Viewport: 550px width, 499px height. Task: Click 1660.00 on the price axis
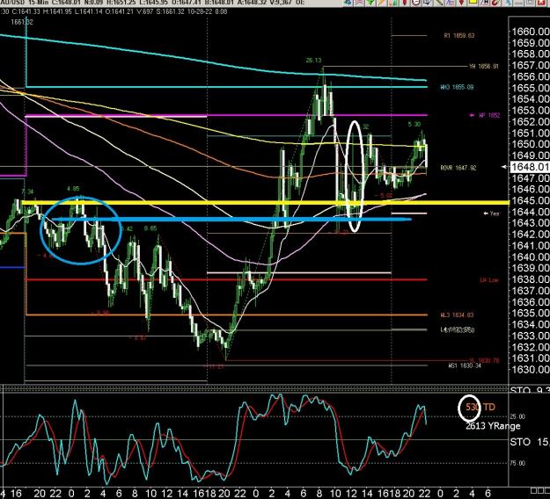[530, 32]
